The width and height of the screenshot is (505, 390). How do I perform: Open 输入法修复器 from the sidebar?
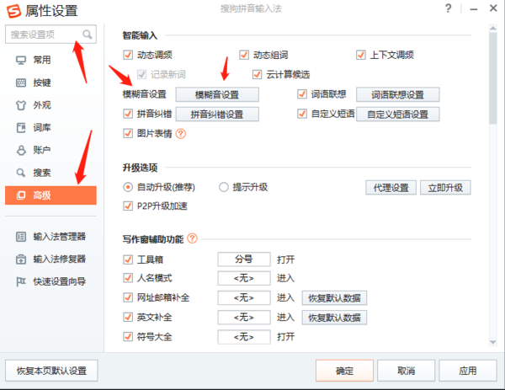point(50,259)
